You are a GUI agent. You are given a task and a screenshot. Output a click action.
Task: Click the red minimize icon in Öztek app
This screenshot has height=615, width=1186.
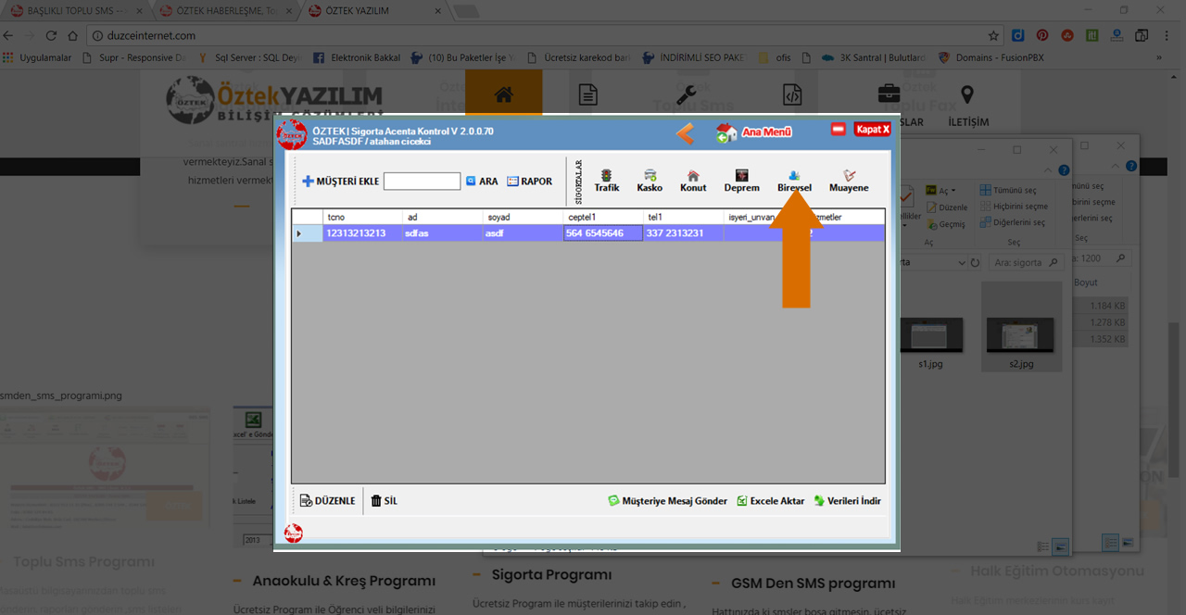839,130
